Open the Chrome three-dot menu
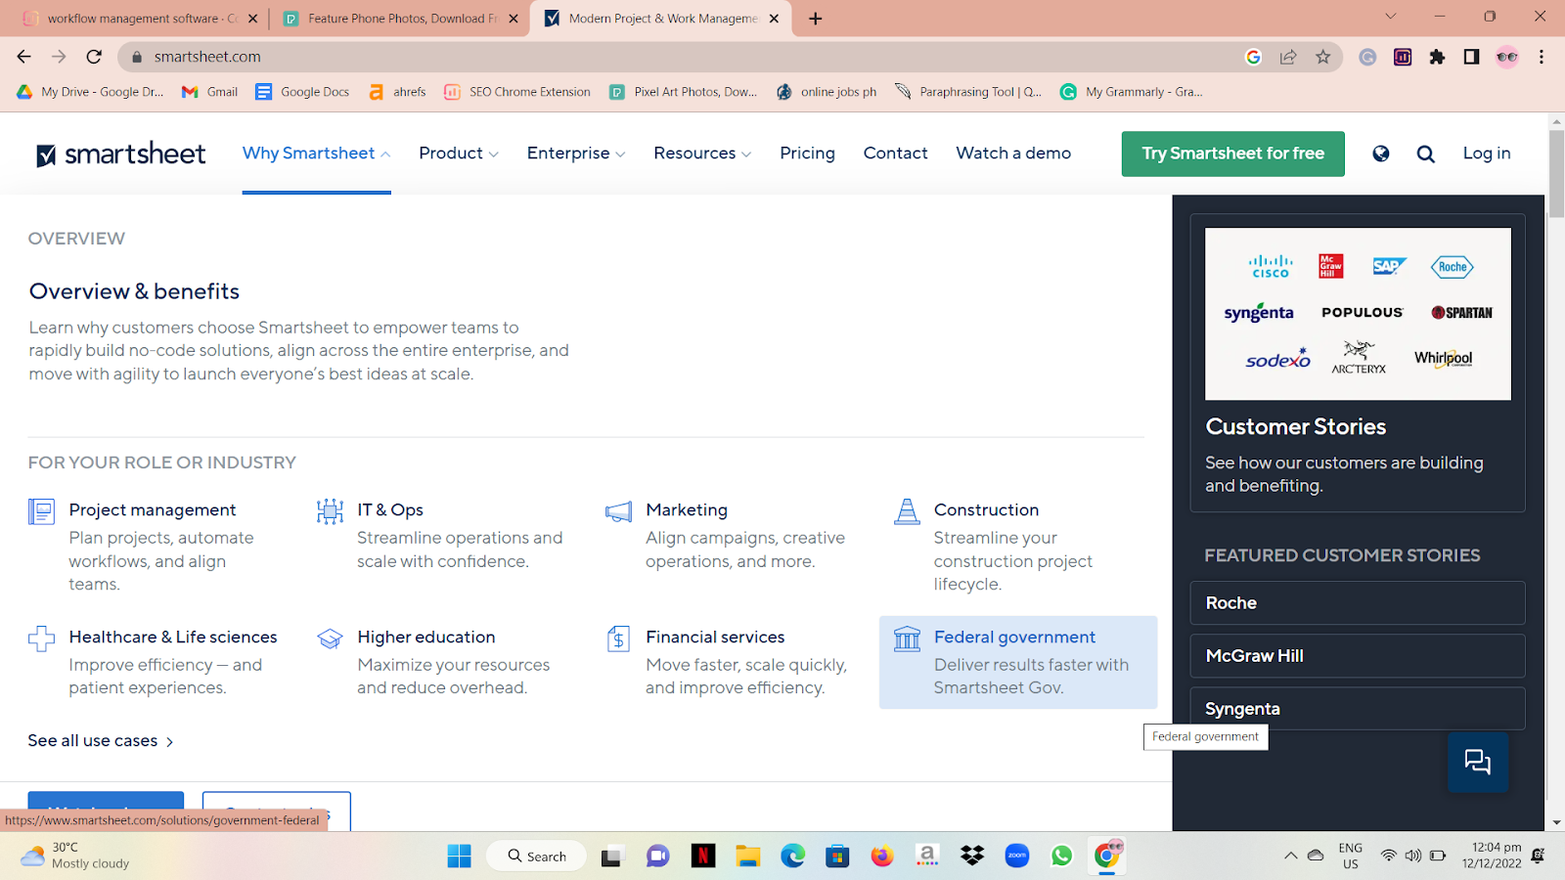 click(1542, 57)
